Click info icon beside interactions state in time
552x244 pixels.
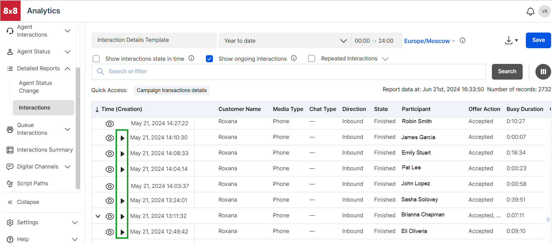coord(191,58)
